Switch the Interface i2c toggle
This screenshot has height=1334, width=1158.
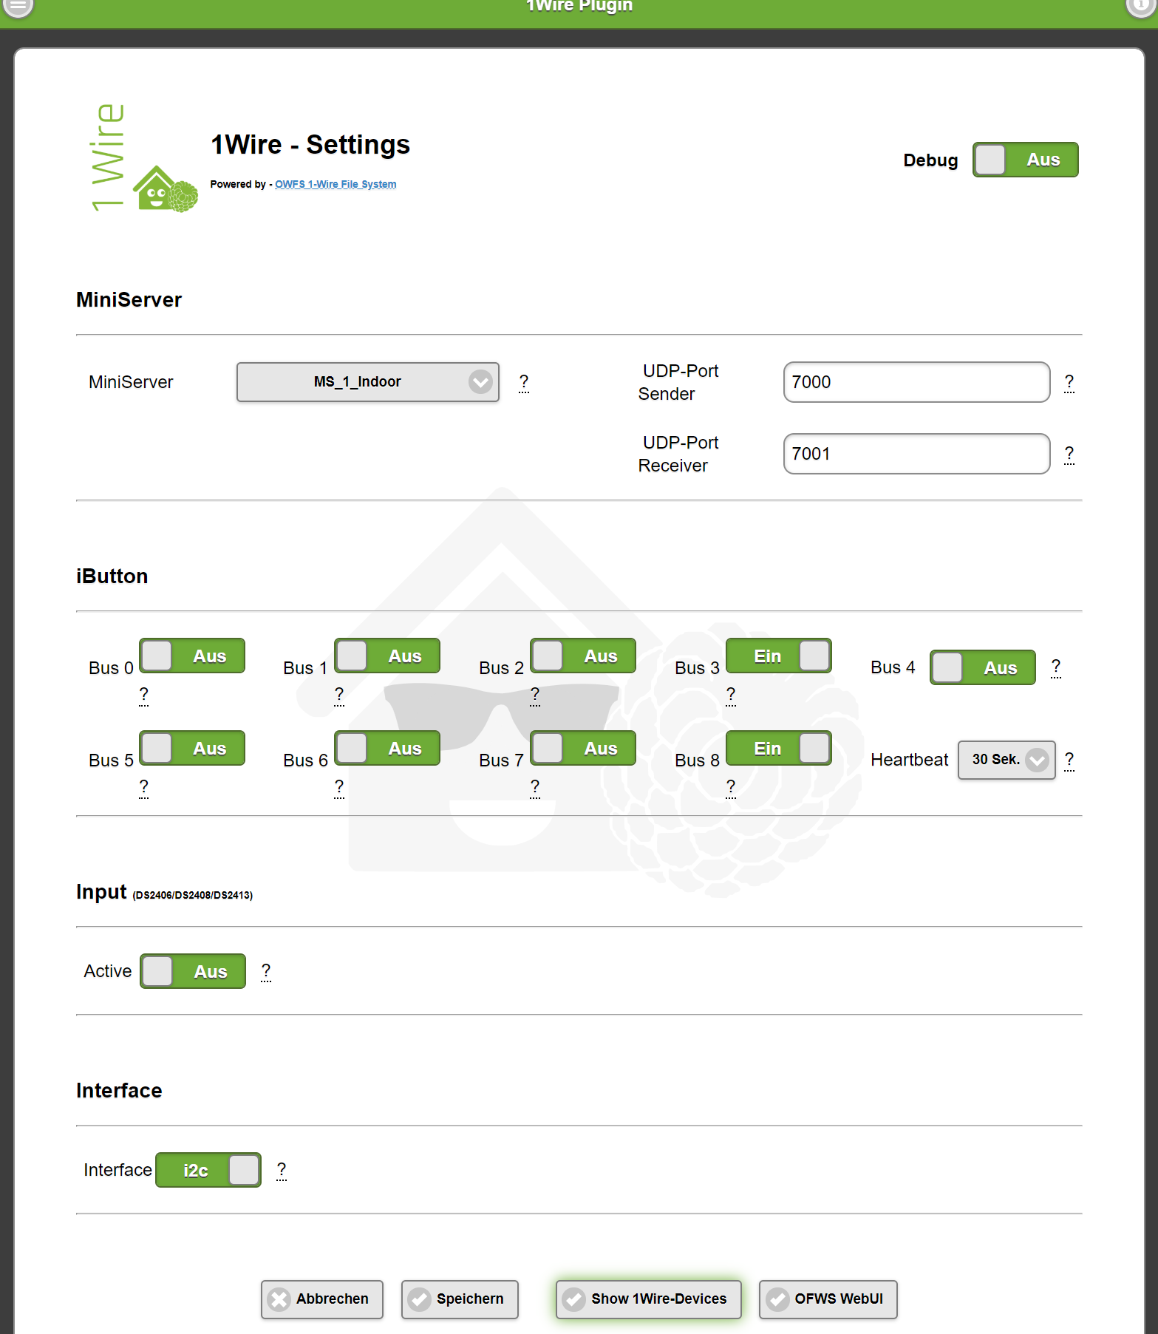208,1170
